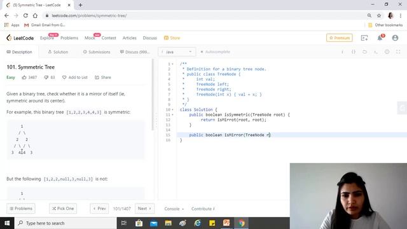Go back in browser

pos(6,15)
